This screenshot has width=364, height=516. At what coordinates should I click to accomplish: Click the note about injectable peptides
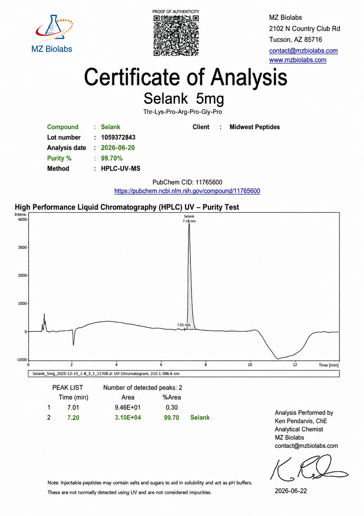click(150, 487)
